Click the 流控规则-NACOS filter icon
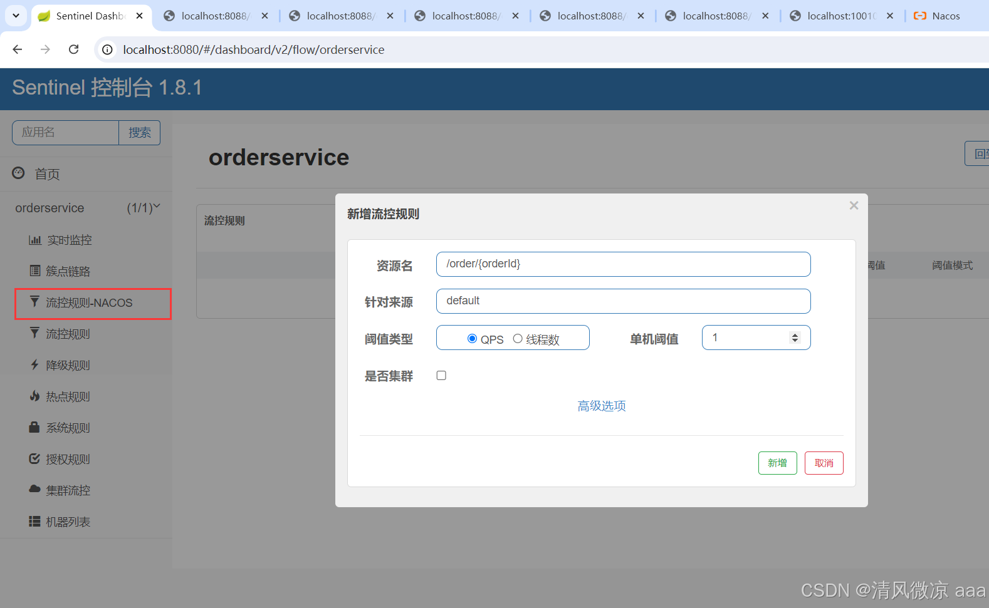 click(x=34, y=302)
